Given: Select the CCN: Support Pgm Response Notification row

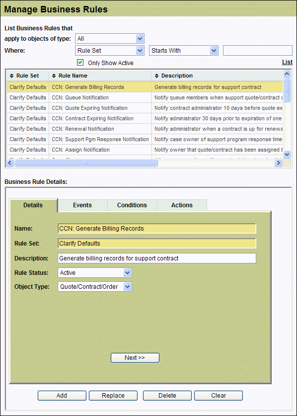Looking at the screenshot, I should [145, 139].
